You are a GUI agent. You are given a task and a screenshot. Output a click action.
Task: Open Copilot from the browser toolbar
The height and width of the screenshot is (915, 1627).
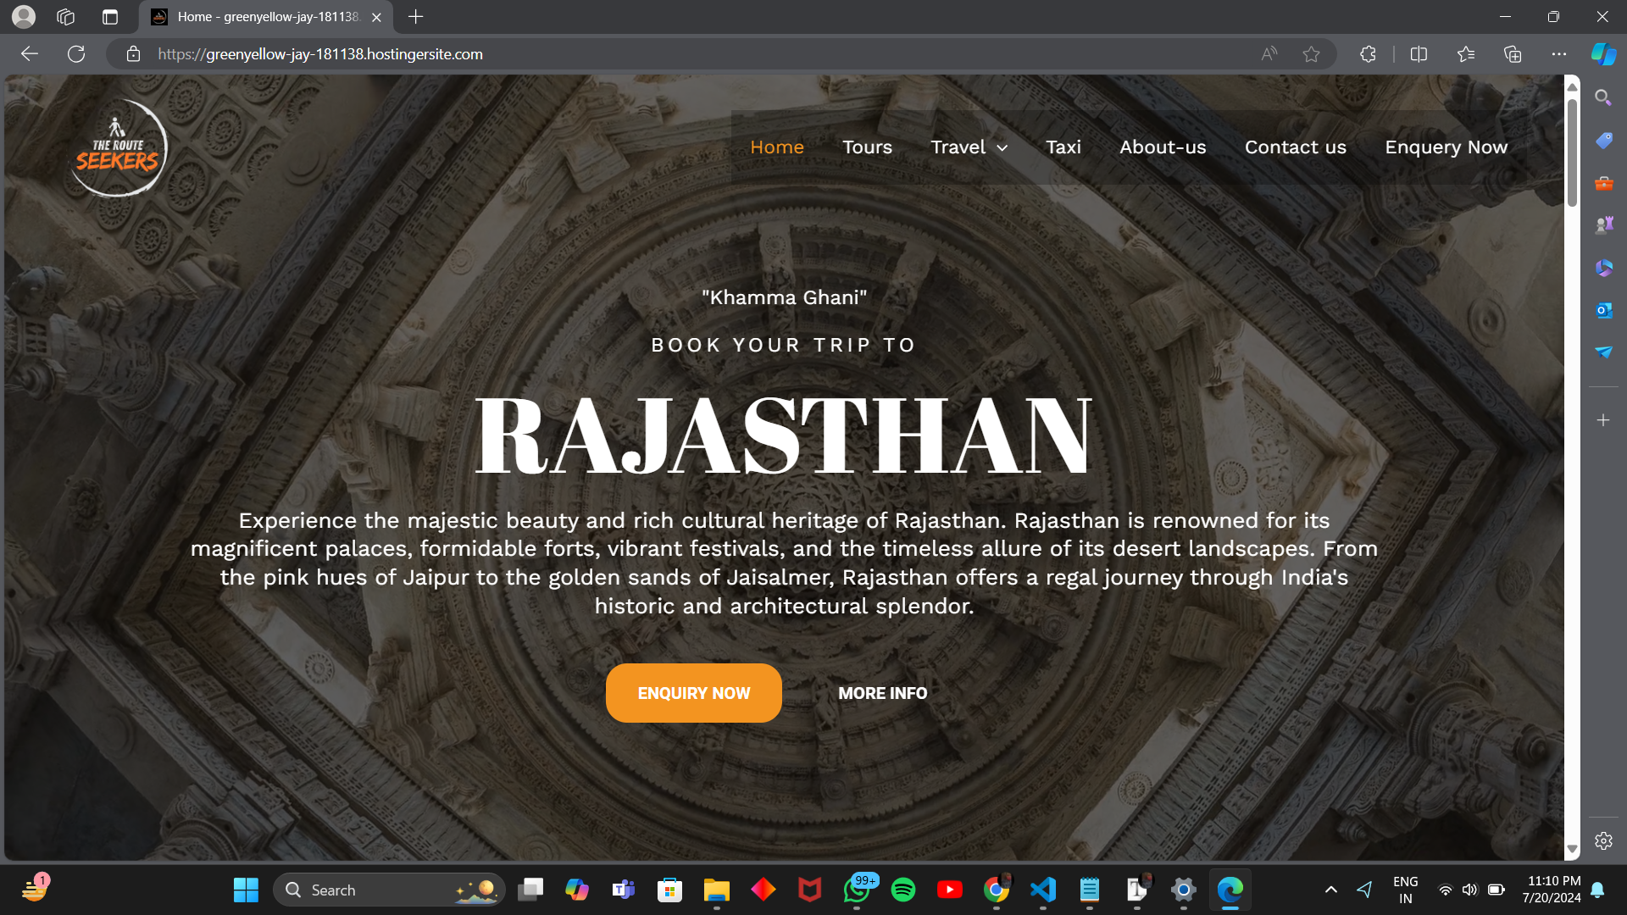point(1602,53)
